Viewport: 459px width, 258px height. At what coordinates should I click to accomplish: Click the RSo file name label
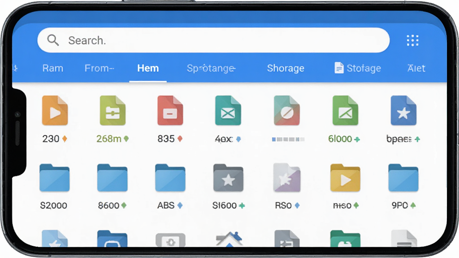tap(283, 205)
